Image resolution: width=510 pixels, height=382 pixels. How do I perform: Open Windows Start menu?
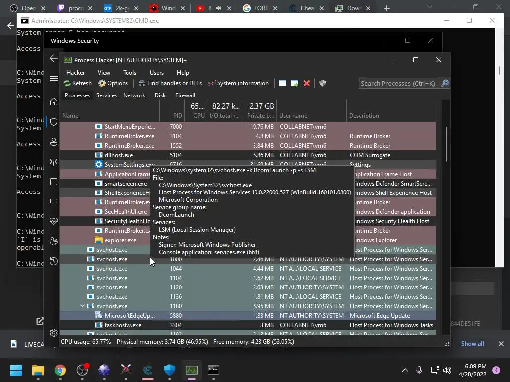tap(16, 370)
